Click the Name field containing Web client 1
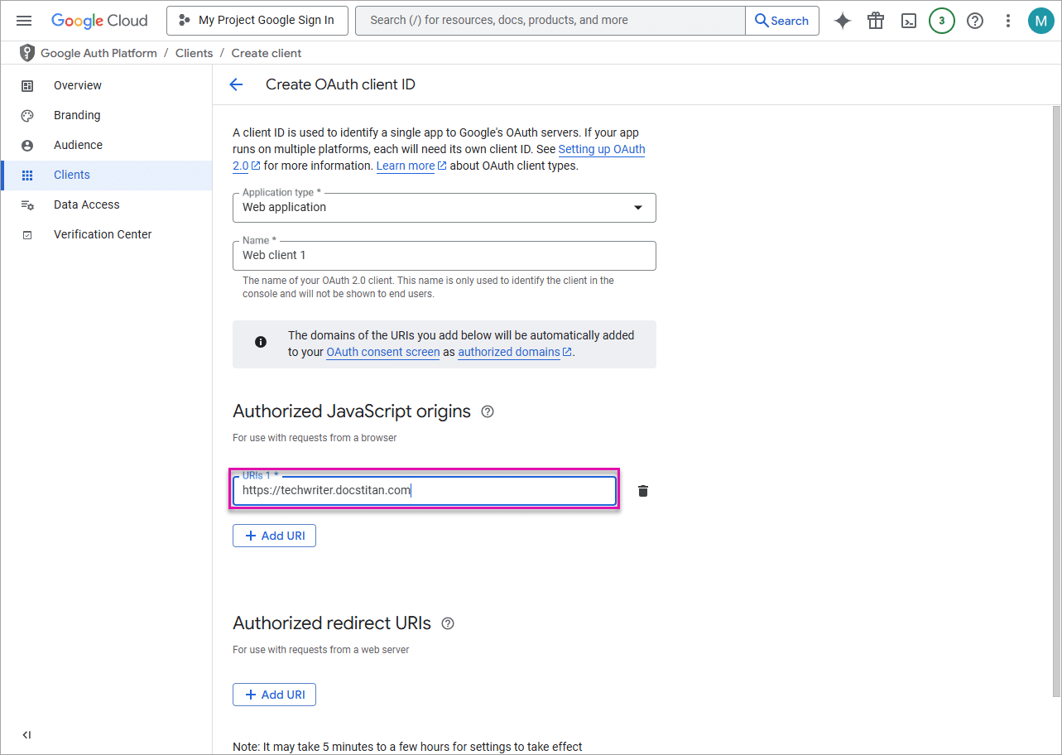The width and height of the screenshot is (1062, 755). coord(444,256)
